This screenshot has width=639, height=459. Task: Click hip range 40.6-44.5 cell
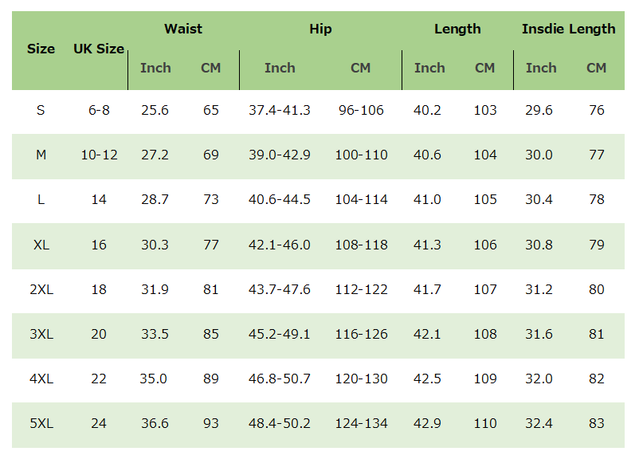280,199
